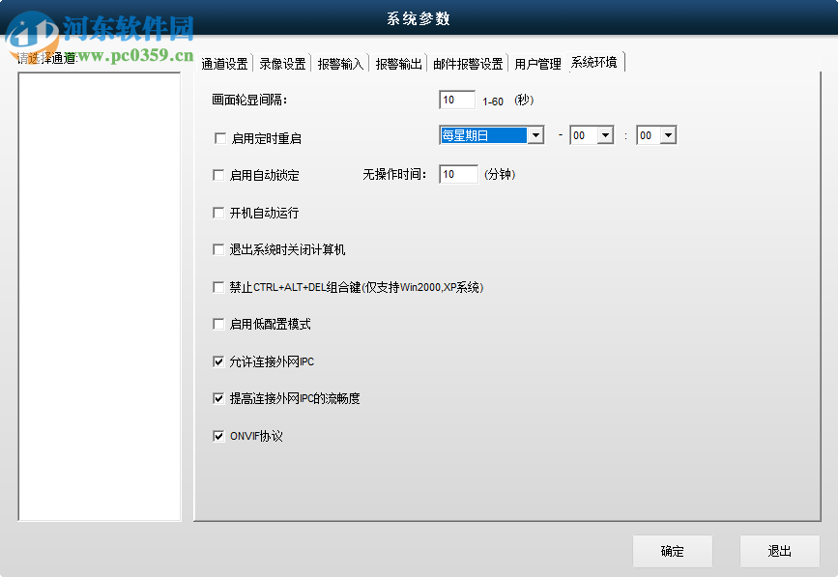Uncheck the 允许连接外网IPC option
This screenshot has height=577, width=838.
click(219, 361)
